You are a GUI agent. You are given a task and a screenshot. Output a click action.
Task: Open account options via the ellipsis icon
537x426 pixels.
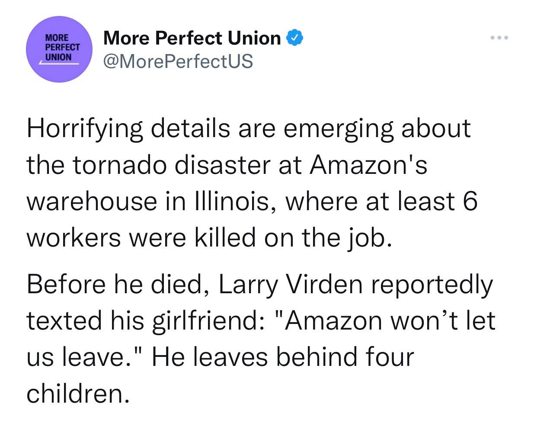click(x=499, y=38)
